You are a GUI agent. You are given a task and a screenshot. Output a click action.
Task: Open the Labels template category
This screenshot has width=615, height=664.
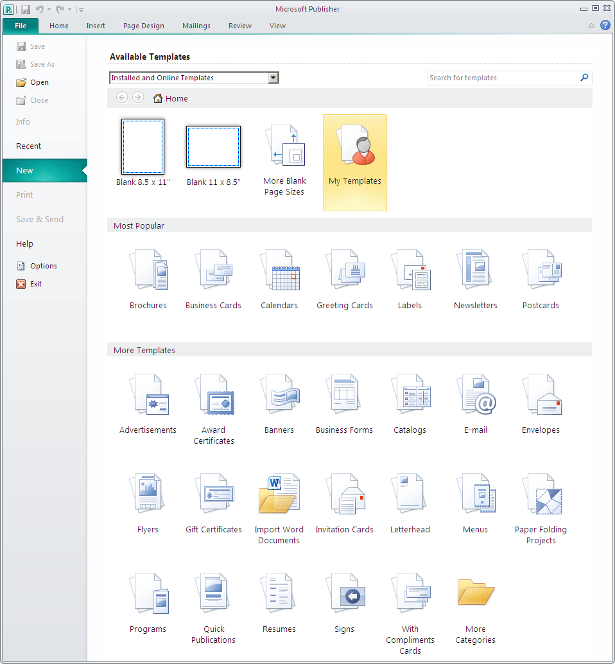click(410, 279)
